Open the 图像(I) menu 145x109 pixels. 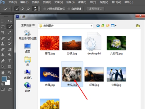point(36,2)
